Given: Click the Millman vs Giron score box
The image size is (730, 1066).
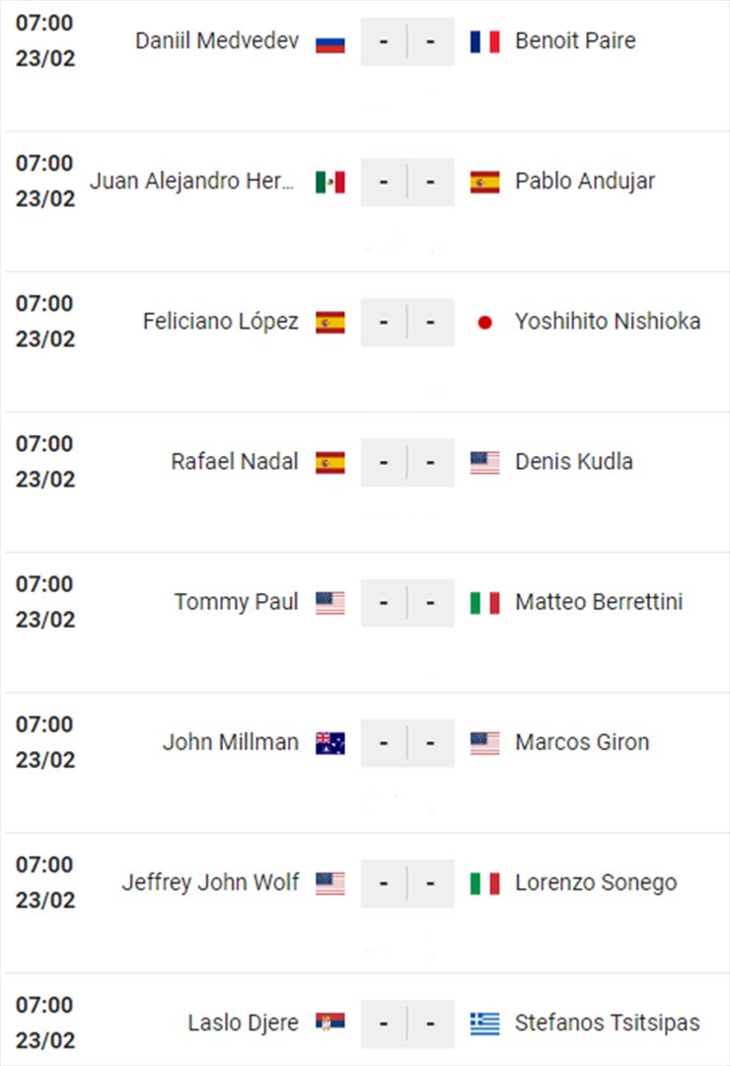Looking at the screenshot, I should point(407,743).
